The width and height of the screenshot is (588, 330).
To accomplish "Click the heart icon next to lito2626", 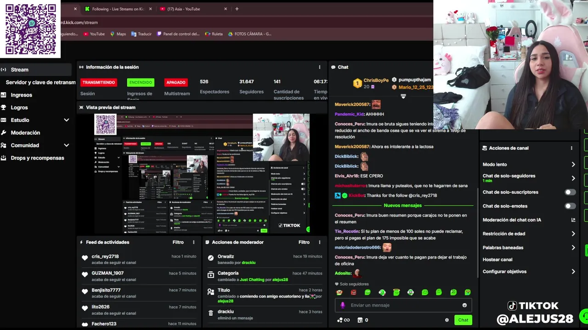I will pyautogui.click(x=85, y=308).
